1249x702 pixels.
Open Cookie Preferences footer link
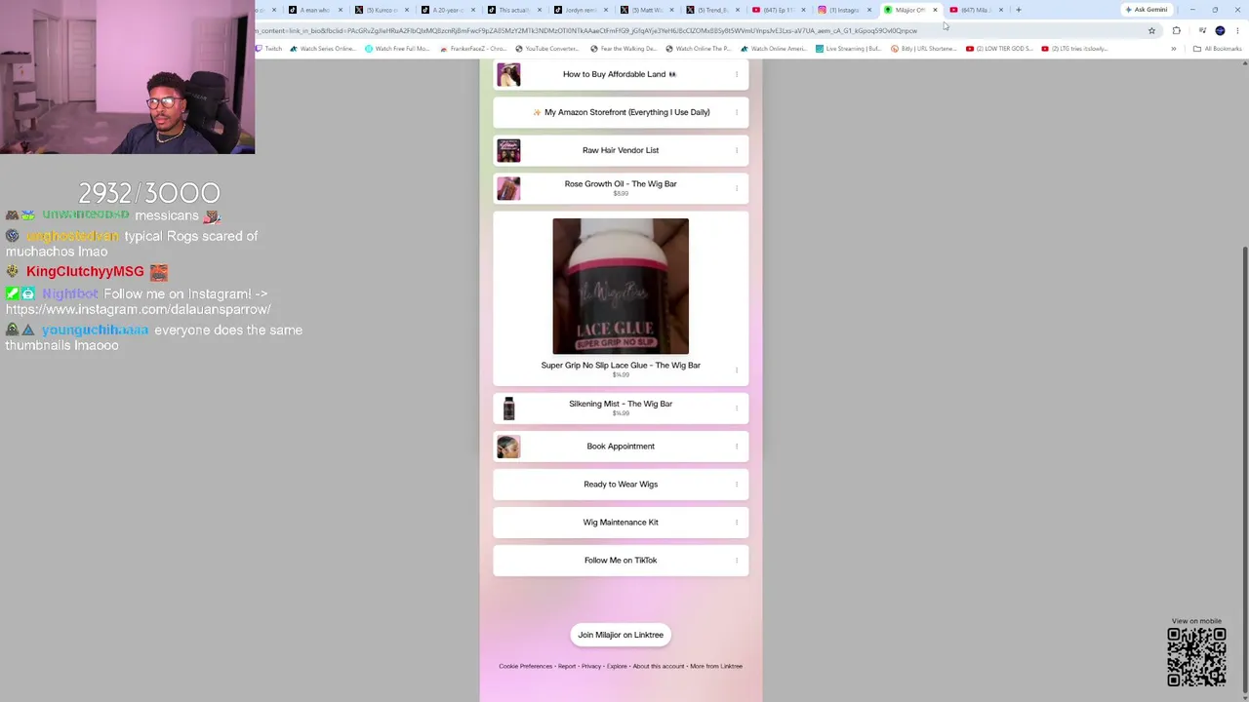click(x=525, y=666)
